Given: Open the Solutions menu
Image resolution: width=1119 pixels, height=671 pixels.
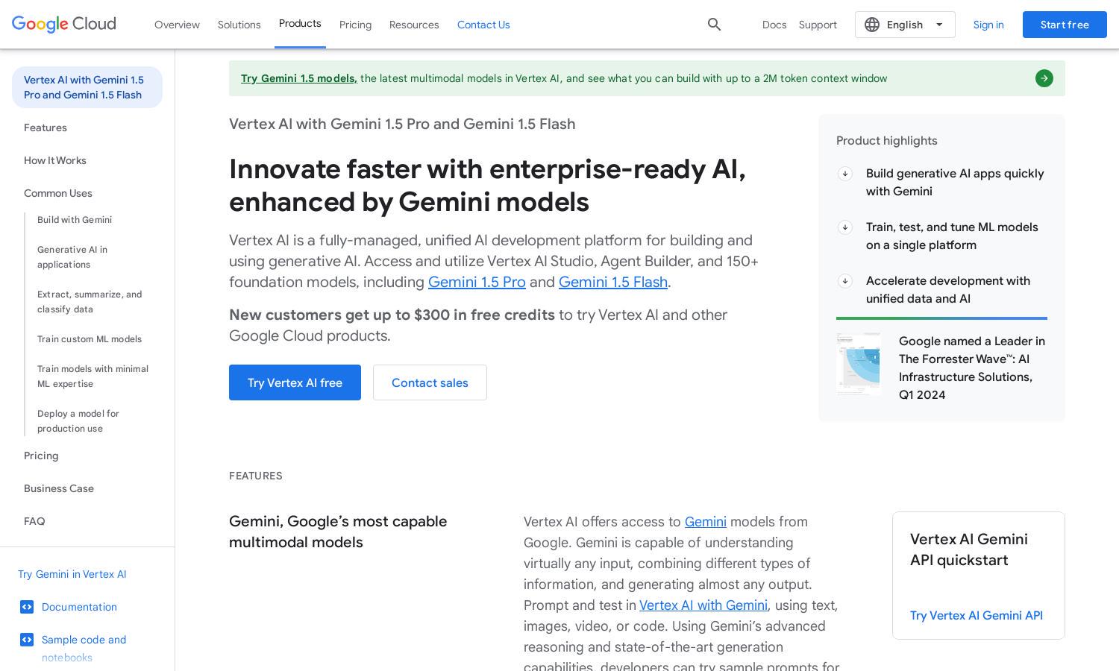Looking at the screenshot, I should (239, 25).
